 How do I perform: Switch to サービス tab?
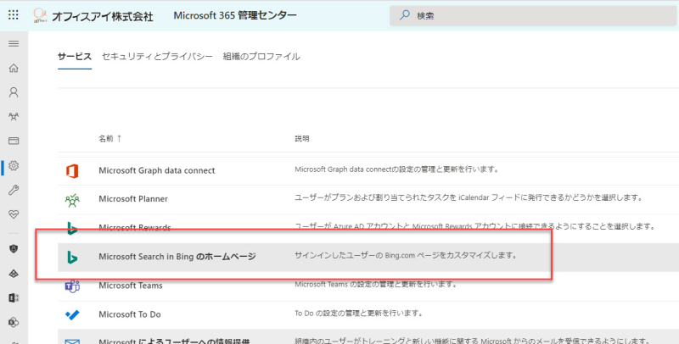(x=75, y=57)
